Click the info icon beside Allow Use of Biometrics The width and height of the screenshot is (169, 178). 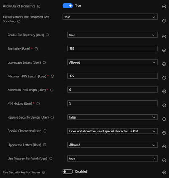point(38,6)
